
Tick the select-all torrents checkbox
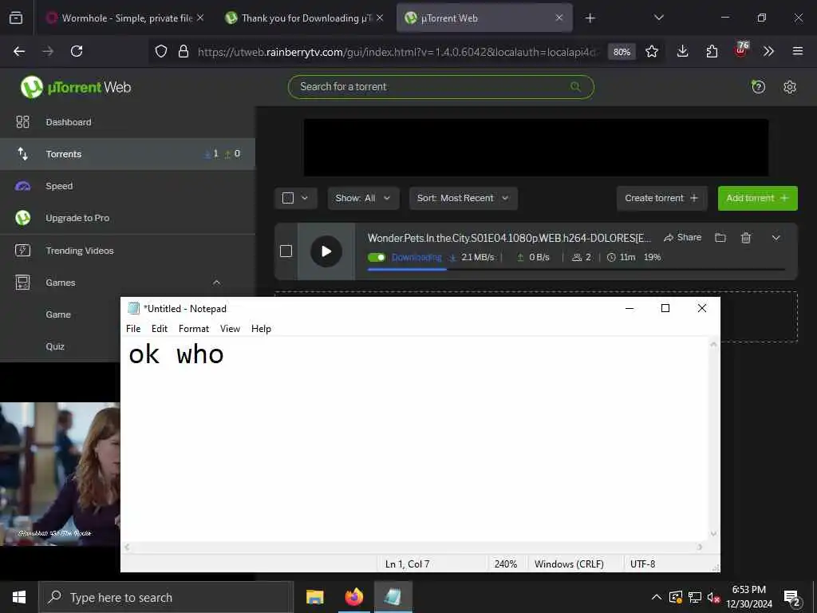tap(287, 198)
